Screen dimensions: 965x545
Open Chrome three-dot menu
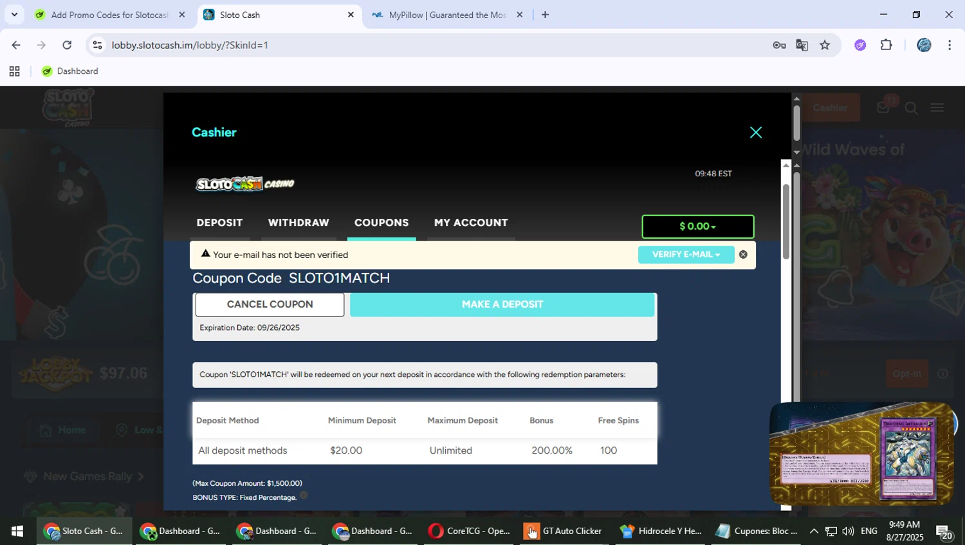tap(950, 45)
